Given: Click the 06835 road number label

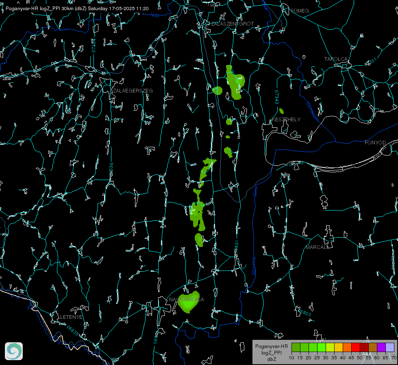Looking at the screenshot, I should [73, 331].
